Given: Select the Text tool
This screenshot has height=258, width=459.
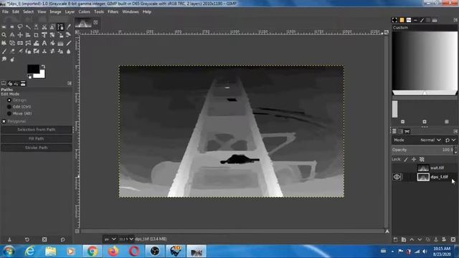Looking at the screenshot, I should tap(44, 43).
